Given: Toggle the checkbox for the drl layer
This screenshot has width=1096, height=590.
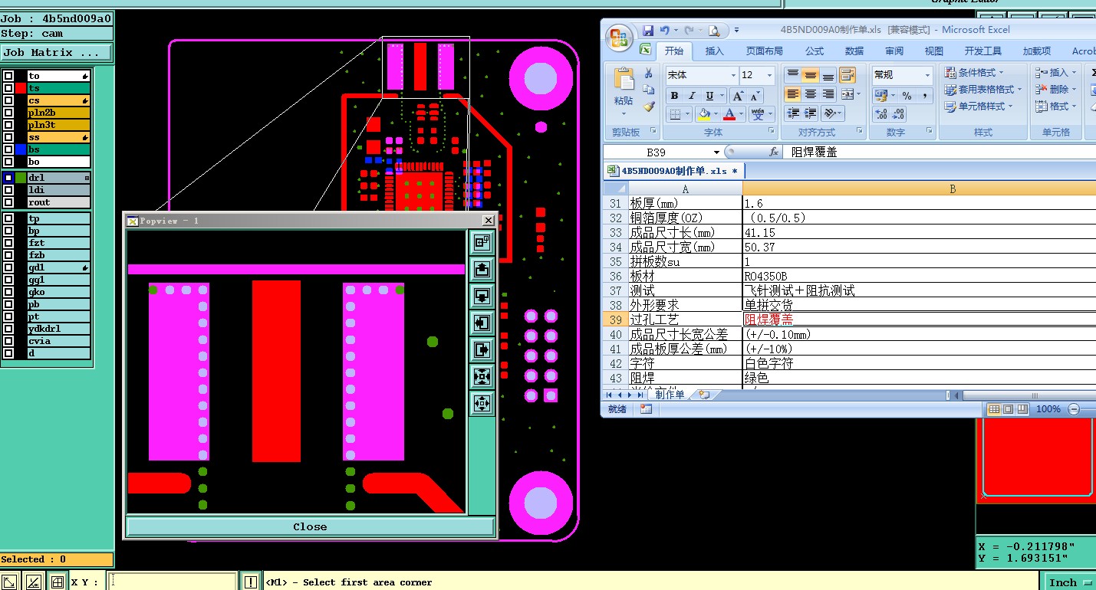Looking at the screenshot, I should 8,178.
